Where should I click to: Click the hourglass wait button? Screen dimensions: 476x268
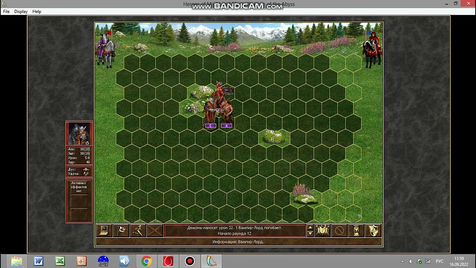(356, 231)
